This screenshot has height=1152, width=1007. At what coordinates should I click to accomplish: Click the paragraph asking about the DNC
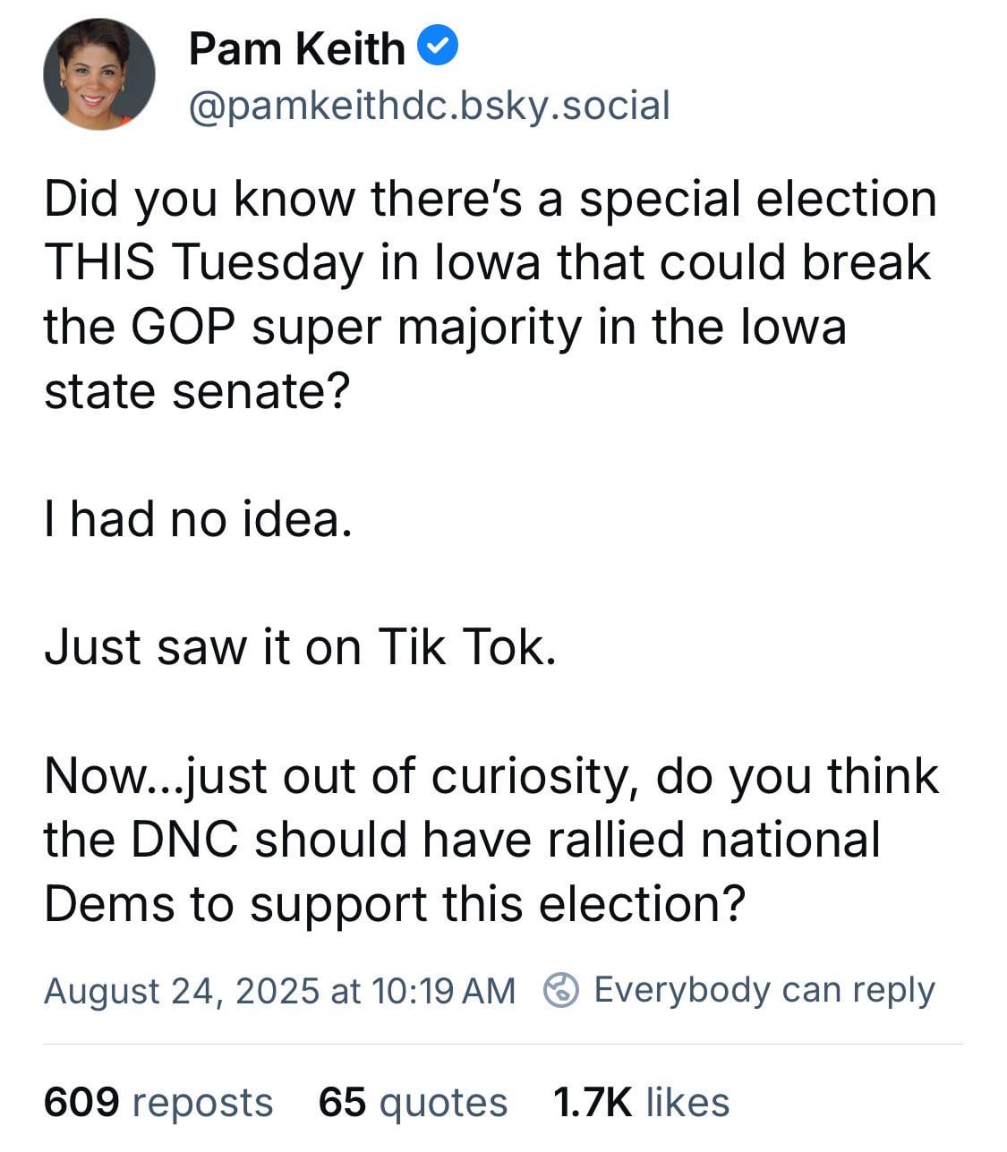491,839
